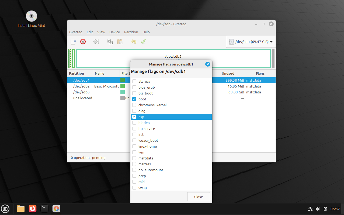Image resolution: width=344 pixels, height=215 pixels.
Task: Open the Device menu
Action: click(114, 32)
